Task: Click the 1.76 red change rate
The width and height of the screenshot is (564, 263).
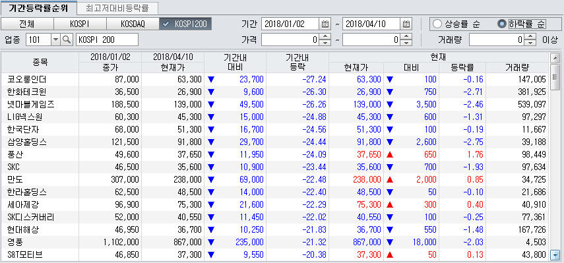Action: 475,154
